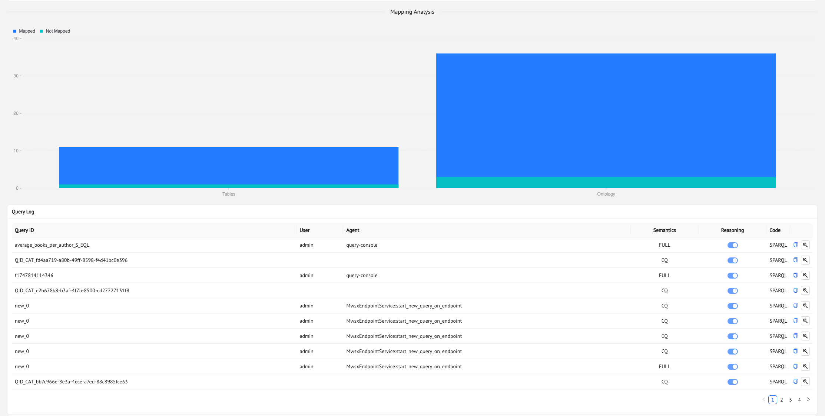This screenshot has height=416, width=825.
Task: Open the magnifier viewer on the fifth new_0 row
Action: 805,366
